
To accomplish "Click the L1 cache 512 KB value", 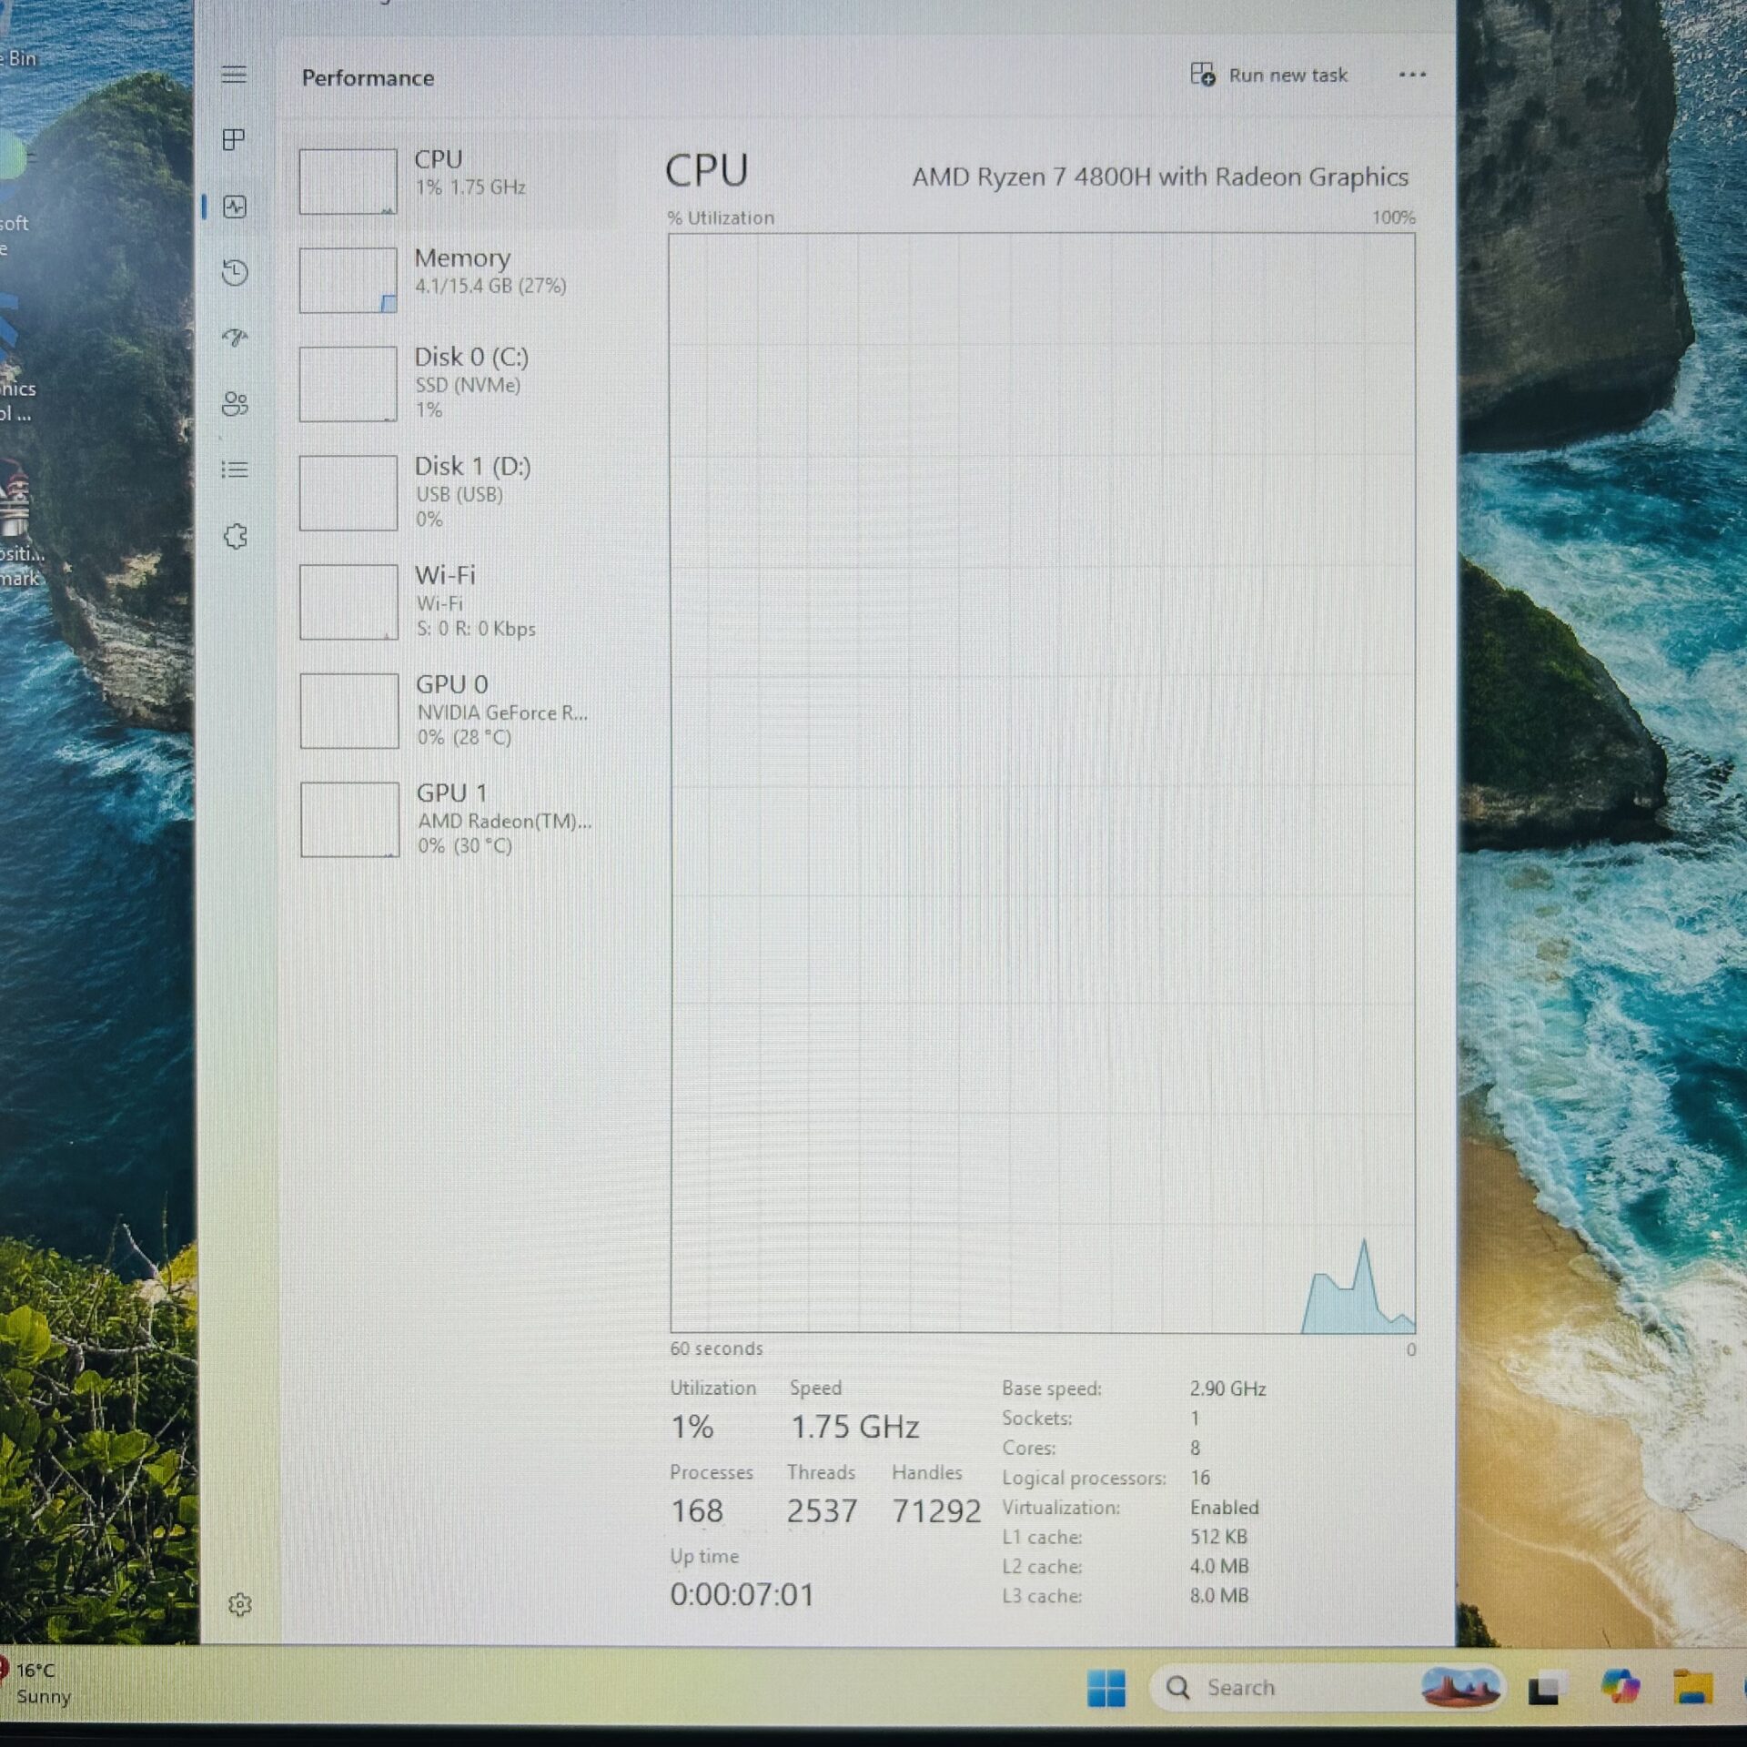I will click(1218, 1537).
